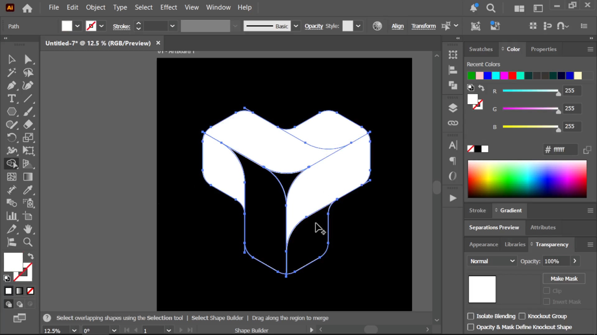This screenshot has height=335, width=597.
Task: Enable the Clip checkbox
Action: [546, 291]
